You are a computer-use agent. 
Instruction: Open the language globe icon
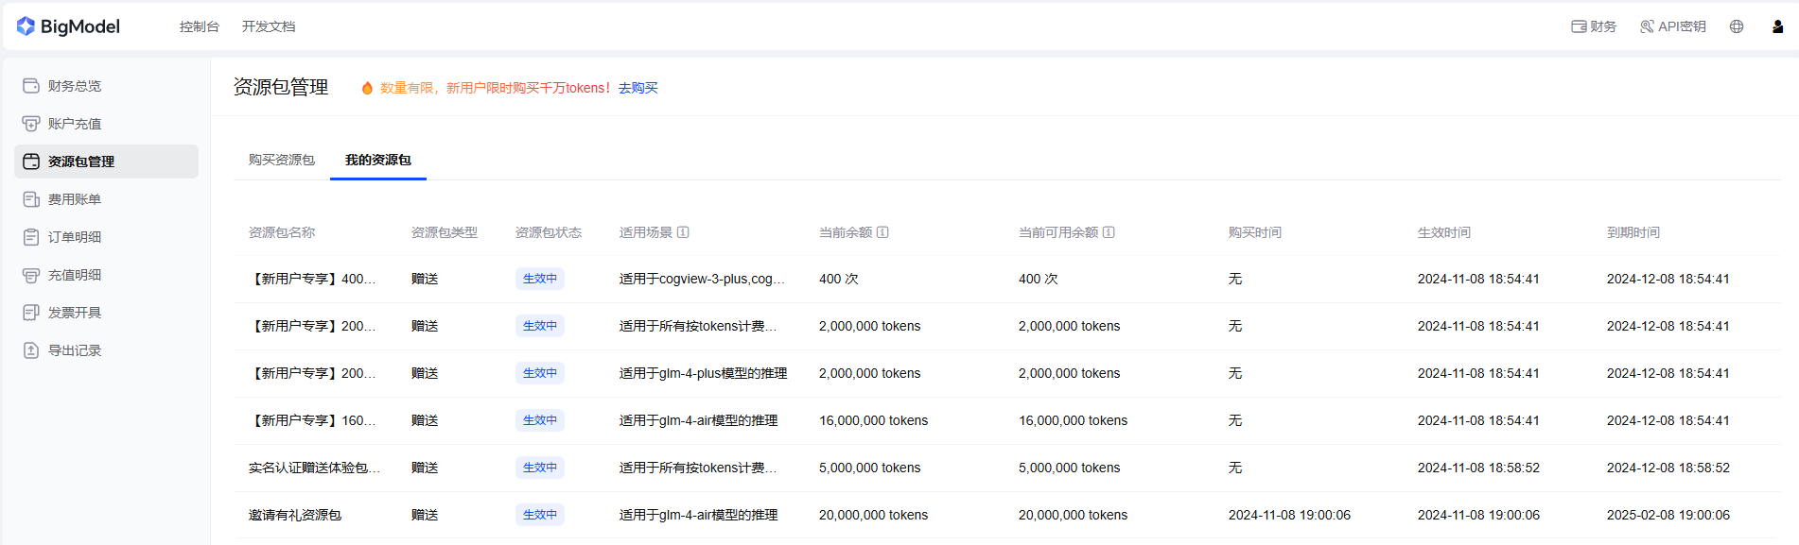click(x=1737, y=26)
